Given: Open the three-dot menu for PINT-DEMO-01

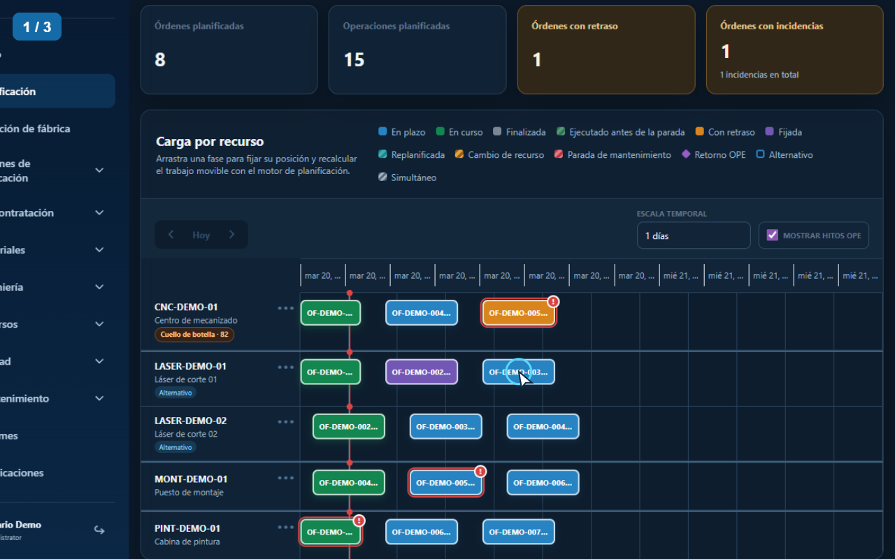Looking at the screenshot, I should point(285,528).
